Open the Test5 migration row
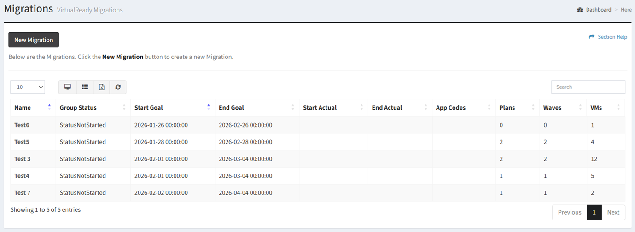 click(x=318, y=142)
